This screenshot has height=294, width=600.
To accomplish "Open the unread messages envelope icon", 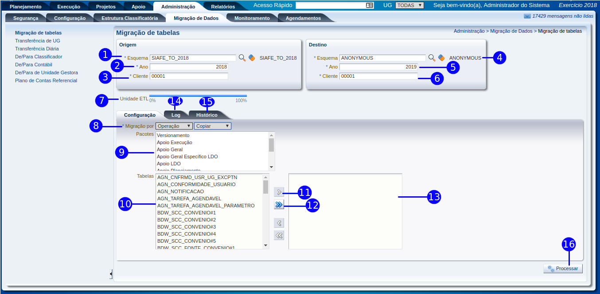I will click(x=527, y=16).
